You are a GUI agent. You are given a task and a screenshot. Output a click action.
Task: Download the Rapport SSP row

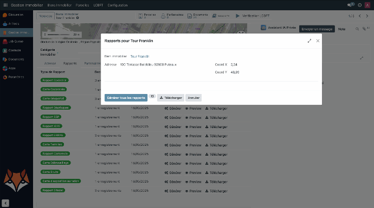coord(217,118)
